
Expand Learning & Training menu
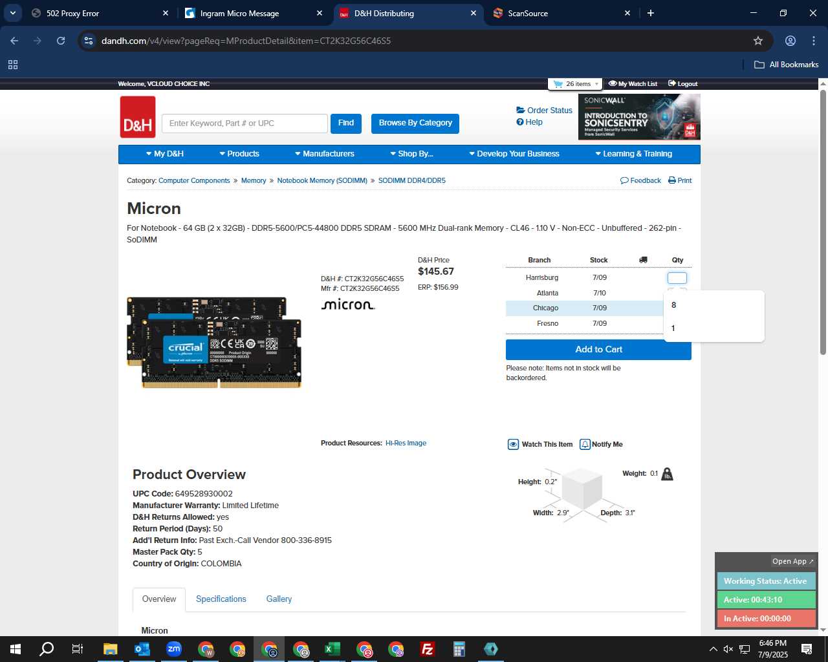[634, 154]
